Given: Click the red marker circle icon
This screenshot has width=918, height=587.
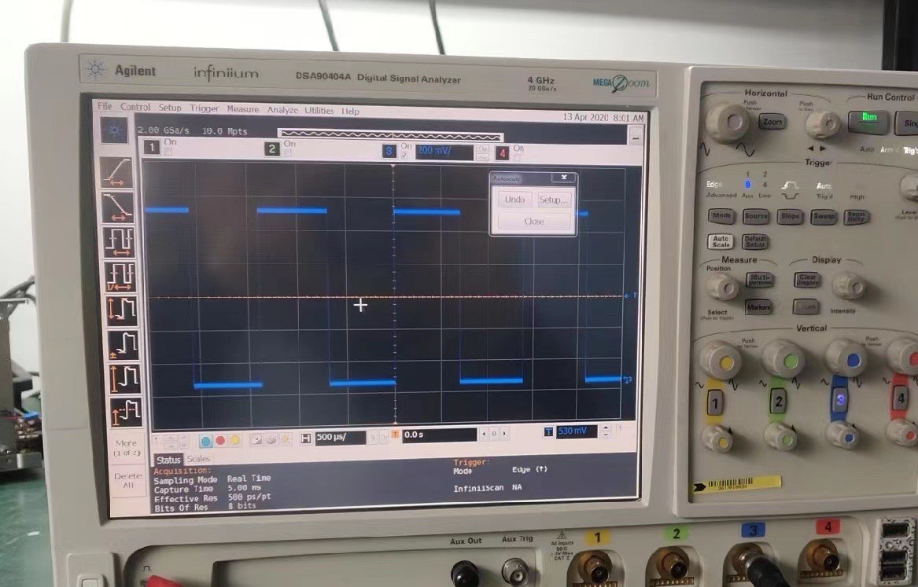Looking at the screenshot, I should (x=219, y=438).
